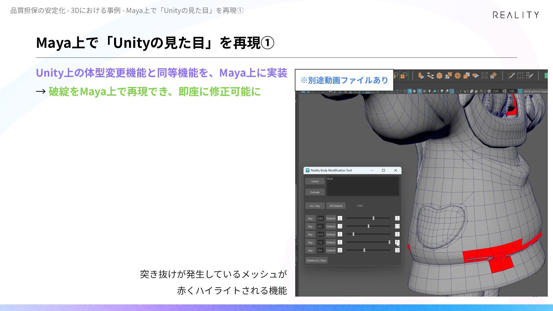
Task: Toggle the view transform icon beside sRGB gamma
Action: pos(520,91)
